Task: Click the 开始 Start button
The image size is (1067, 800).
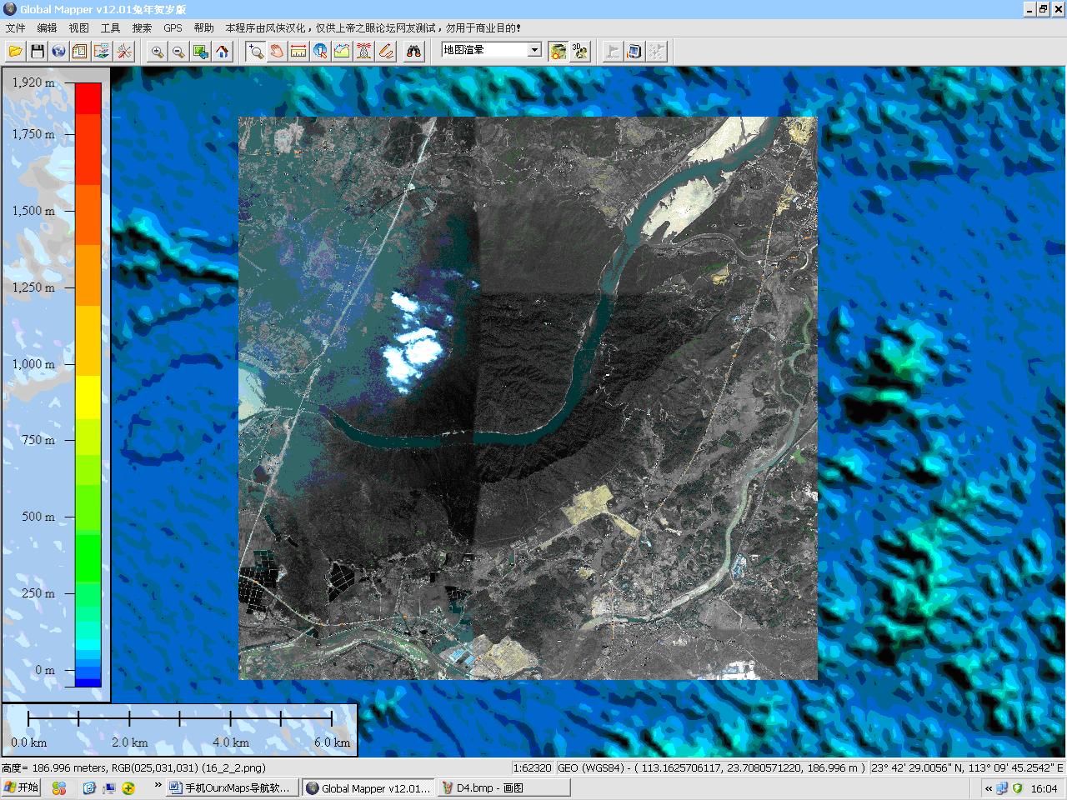Action: point(22,787)
